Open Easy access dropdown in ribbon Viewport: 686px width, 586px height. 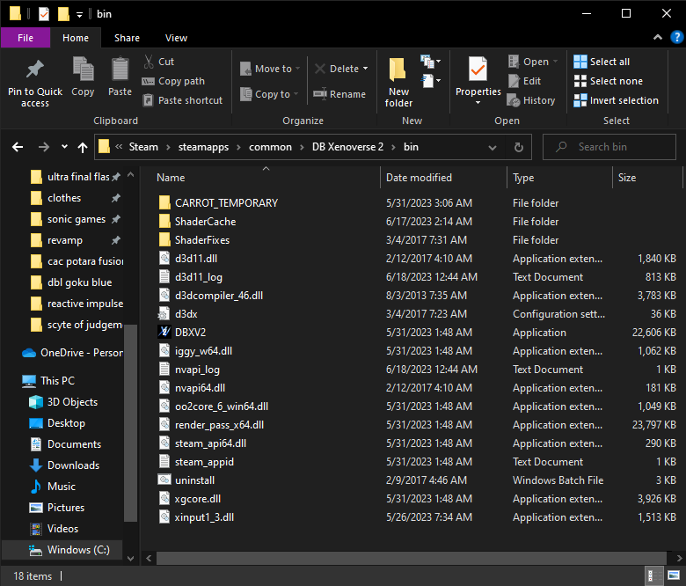pyautogui.click(x=430, y=81)
